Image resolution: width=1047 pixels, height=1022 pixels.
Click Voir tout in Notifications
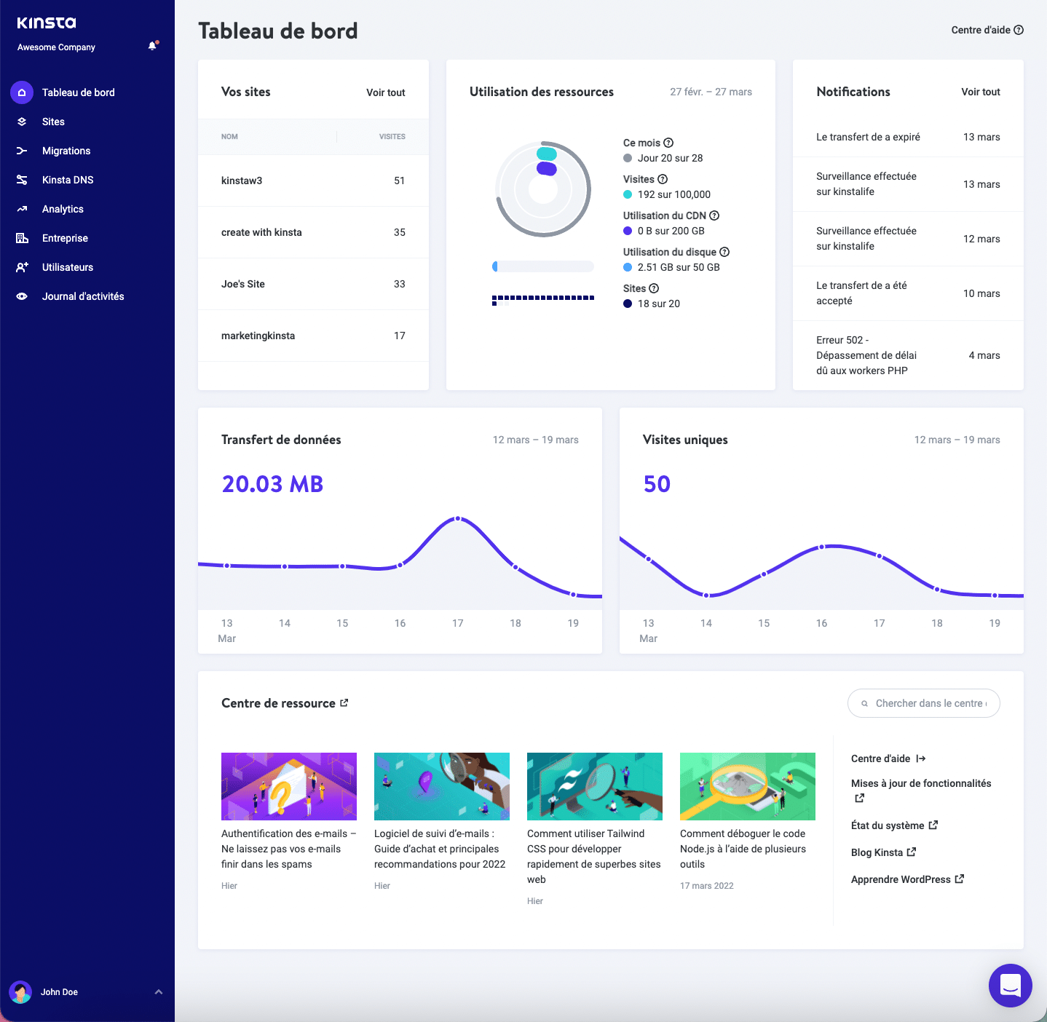coord(980,92)
